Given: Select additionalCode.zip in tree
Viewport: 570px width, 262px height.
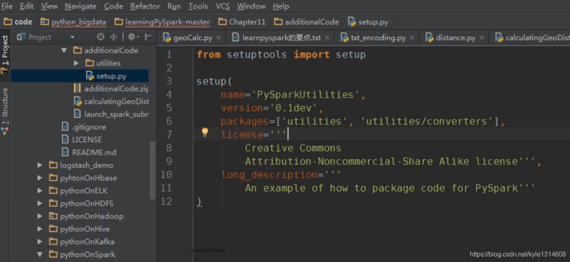Looking at the screenshot, I should point(111,88).
